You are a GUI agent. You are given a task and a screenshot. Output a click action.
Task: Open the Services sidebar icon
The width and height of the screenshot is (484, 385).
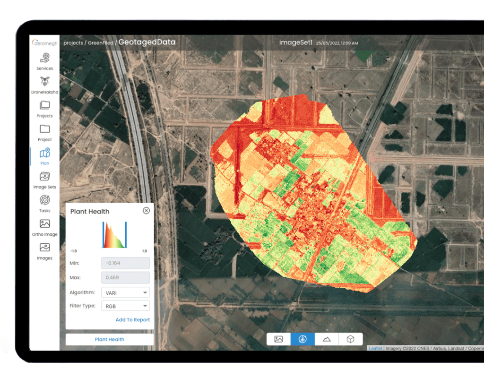click(x=45, y=58)
